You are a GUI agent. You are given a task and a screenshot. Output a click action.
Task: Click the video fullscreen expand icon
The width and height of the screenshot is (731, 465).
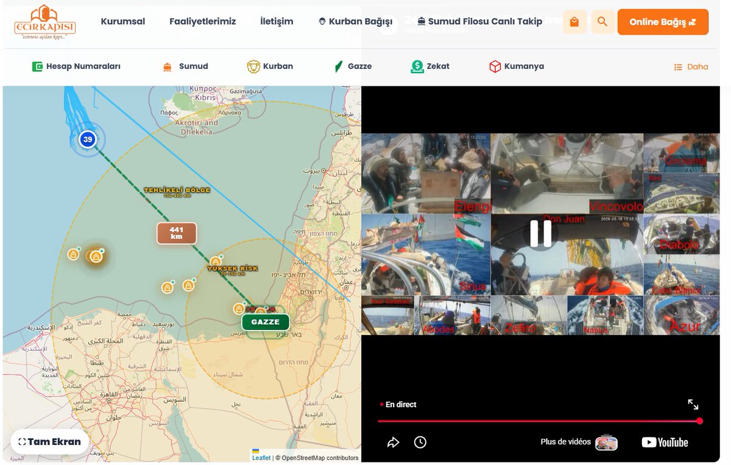693,404
